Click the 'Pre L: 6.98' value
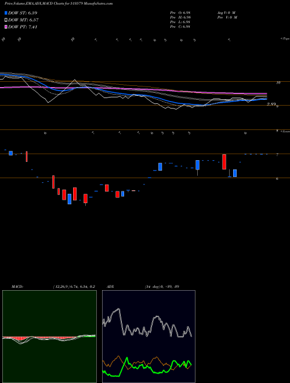Image resolution: width=290 pixels, height=383 pixels. click(180, 22)
